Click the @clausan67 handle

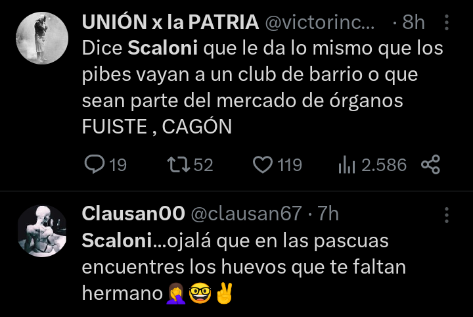[246, 214]
